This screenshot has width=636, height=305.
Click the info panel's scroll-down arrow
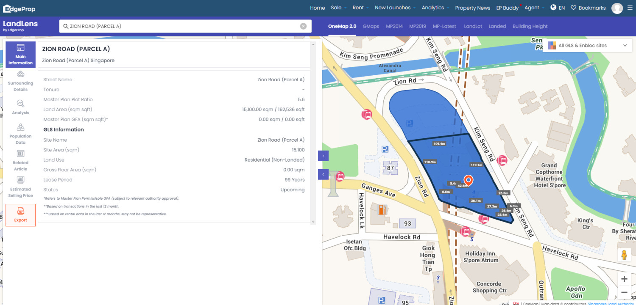point(313,222)
